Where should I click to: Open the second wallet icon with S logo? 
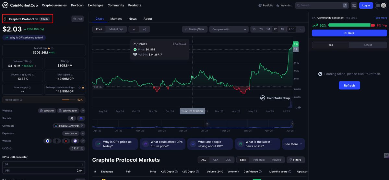pos(57,141)
